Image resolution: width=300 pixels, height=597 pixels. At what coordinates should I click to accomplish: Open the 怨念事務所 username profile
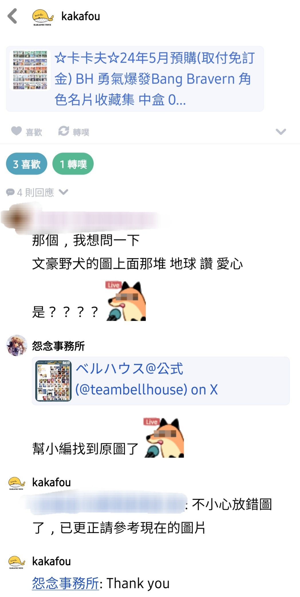(58, 346)
